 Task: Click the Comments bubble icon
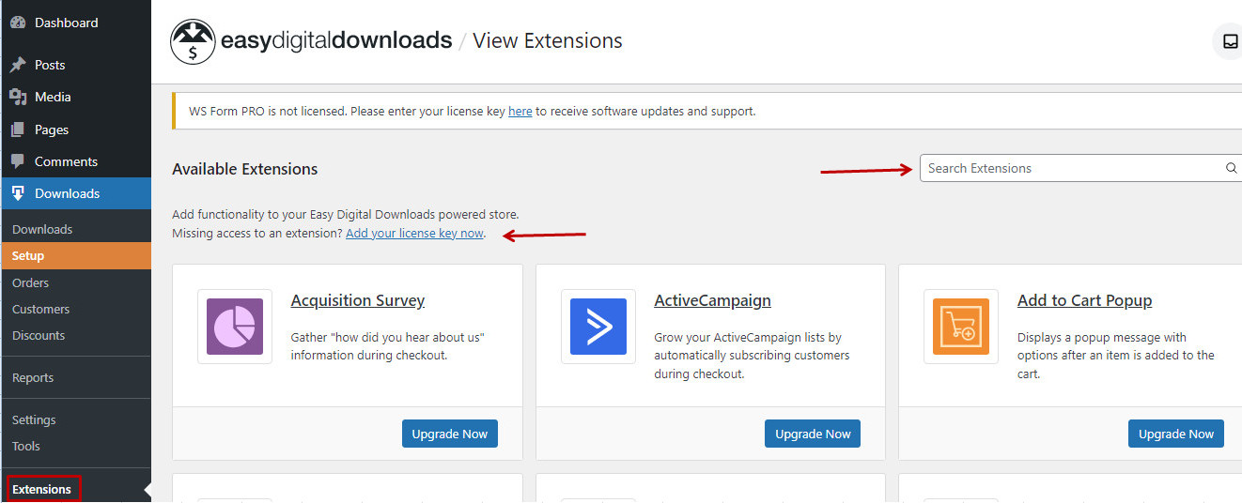(x=18, y=161)
